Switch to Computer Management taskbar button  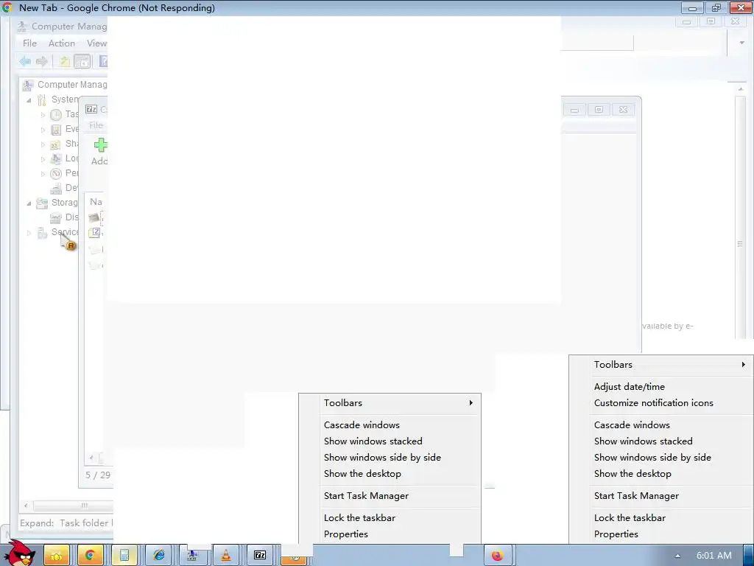point(192,556)
